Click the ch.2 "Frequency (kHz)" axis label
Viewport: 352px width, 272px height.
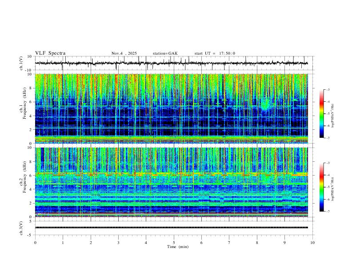coord(24,177)
